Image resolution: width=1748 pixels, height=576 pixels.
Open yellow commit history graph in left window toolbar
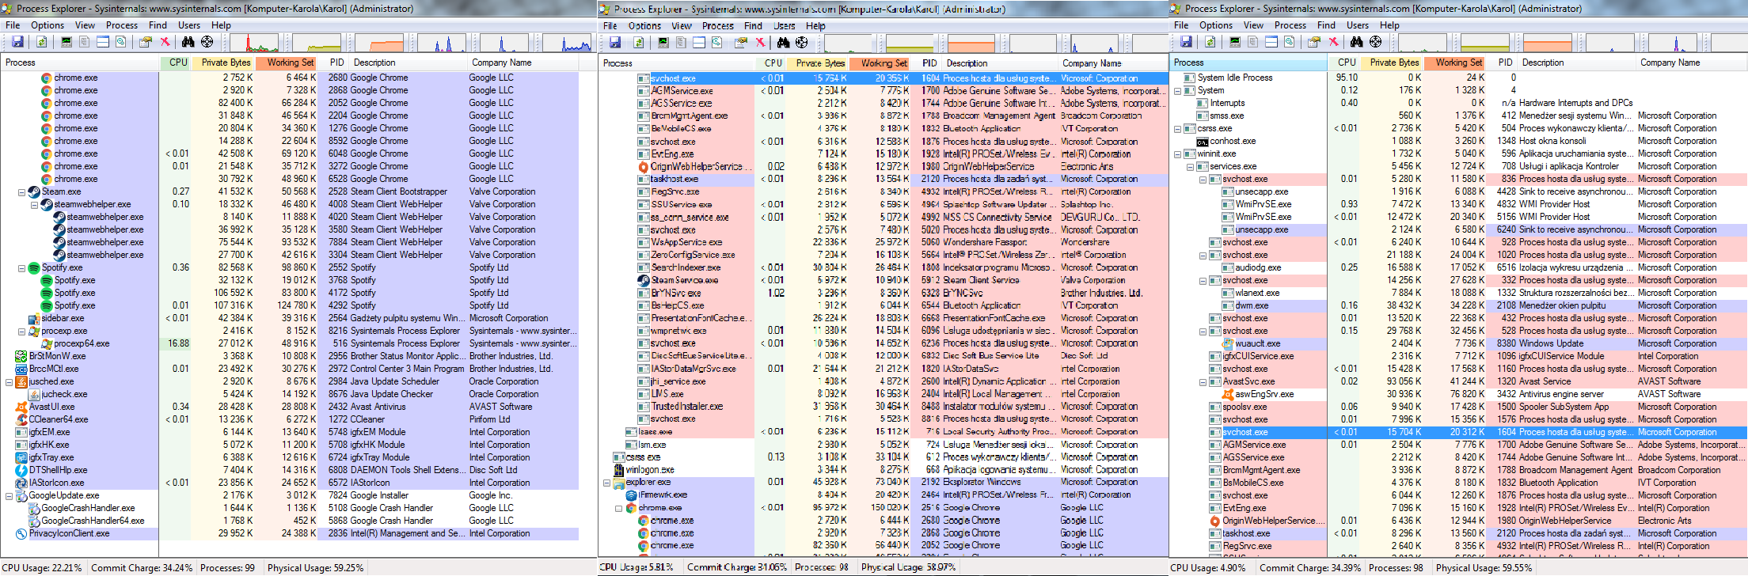[317, 43]
